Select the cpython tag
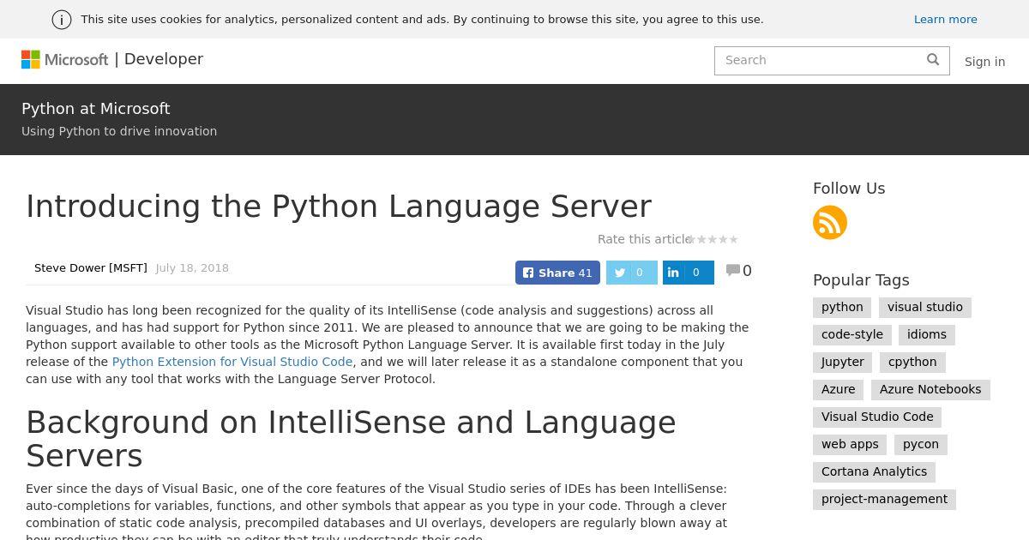 (912, 362)
